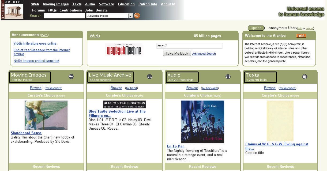Image resolution: width=327 pixels, height=171 pixels.
Task: Click the Audio section headphones icon
Action: click(228, 77)
